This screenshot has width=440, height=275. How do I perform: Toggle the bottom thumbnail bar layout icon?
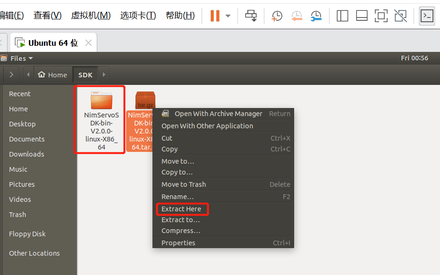tap(362, 16)
